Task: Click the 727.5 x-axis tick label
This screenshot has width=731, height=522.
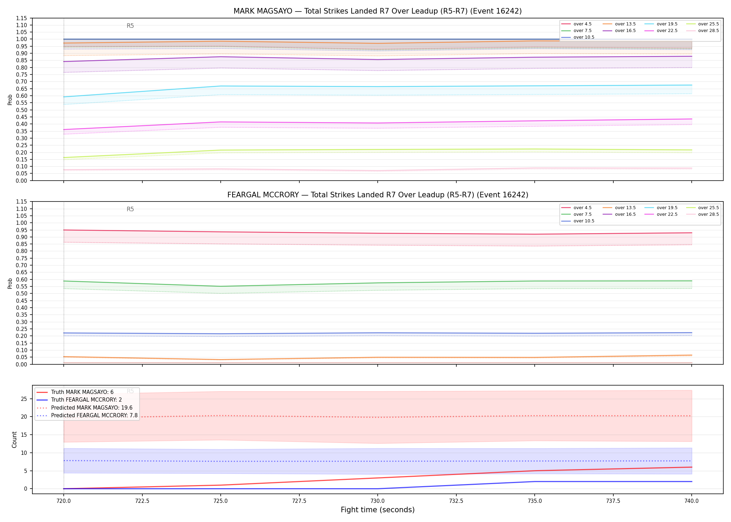Action: 299,501
